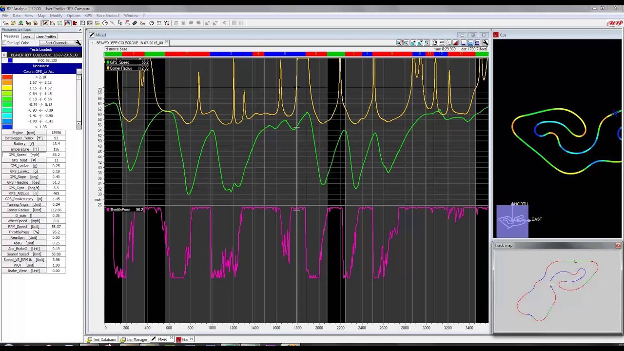Viewport: 624px width, 351px height.
Task: Click the round gauge icon in main toolbar
Action: tap(105, 23)
